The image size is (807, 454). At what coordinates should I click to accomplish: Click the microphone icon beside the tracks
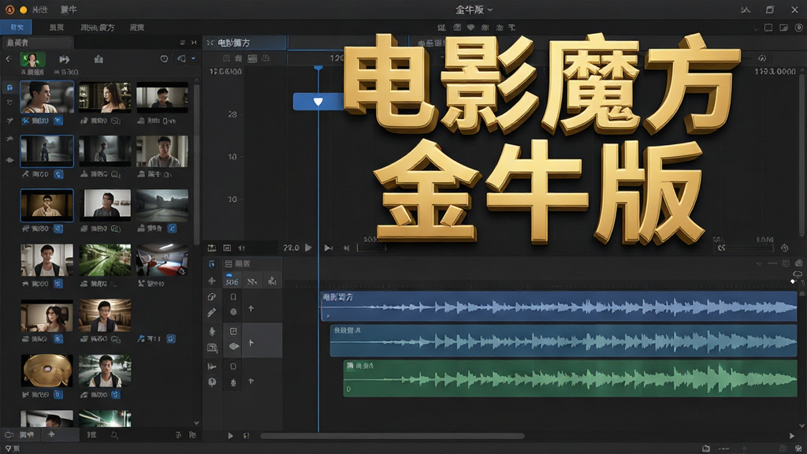pos(212,332)
